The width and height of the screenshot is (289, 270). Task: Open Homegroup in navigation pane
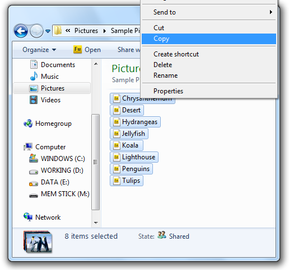click(x=53, y=124)
